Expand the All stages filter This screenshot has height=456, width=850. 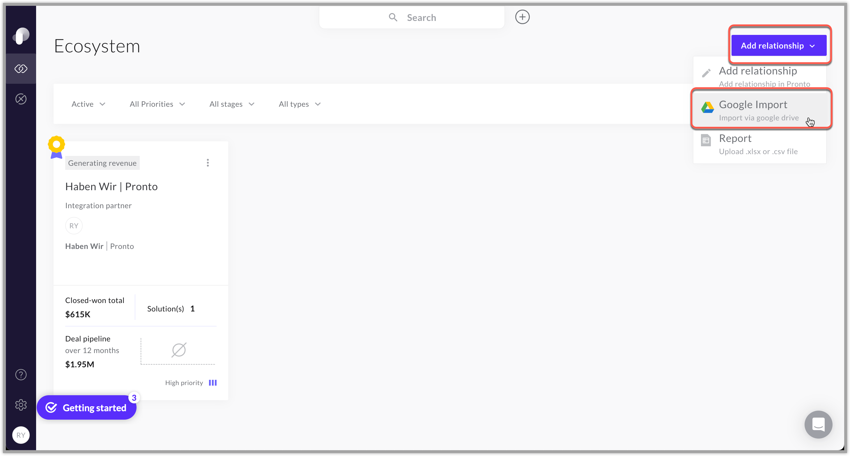232,104
